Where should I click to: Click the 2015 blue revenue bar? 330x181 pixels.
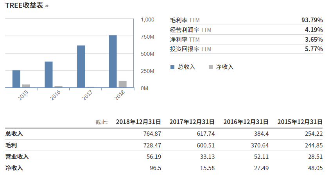[x=16, y=79]
